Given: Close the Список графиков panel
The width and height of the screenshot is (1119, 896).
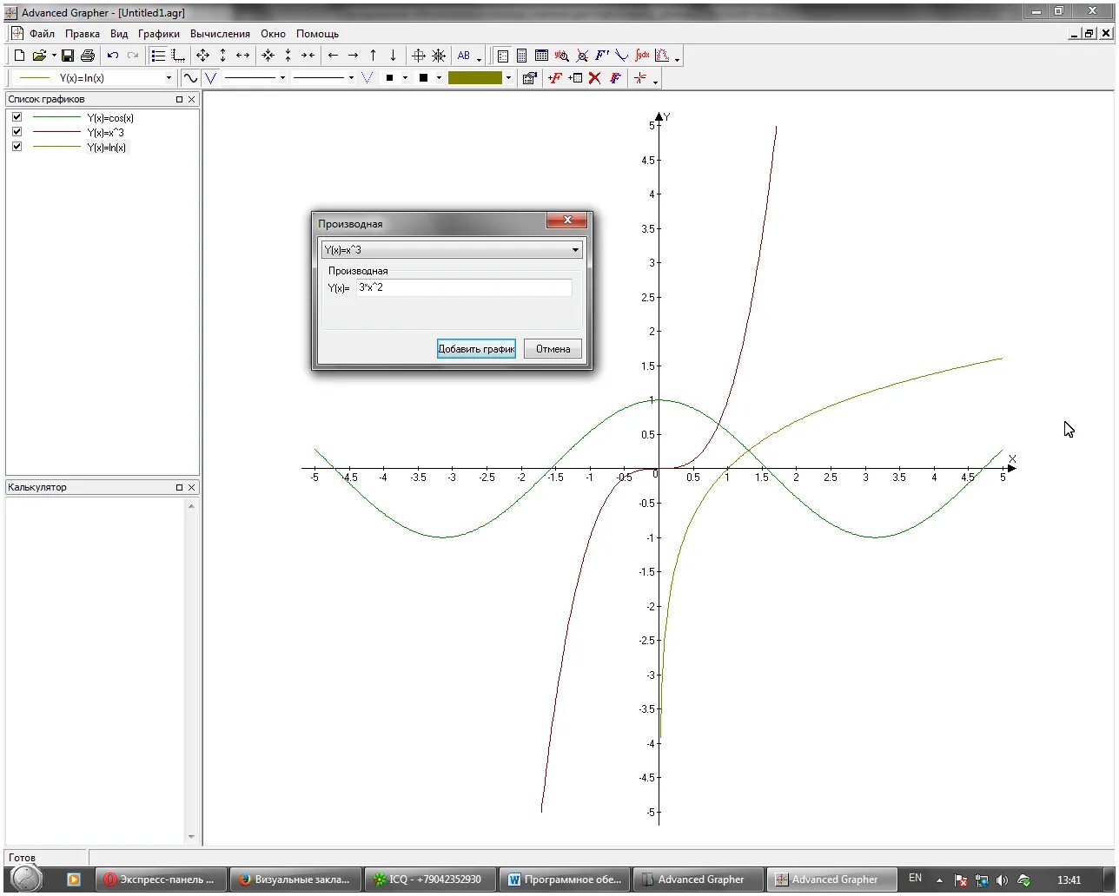Looking at the screenshot, I should point(192,99).
